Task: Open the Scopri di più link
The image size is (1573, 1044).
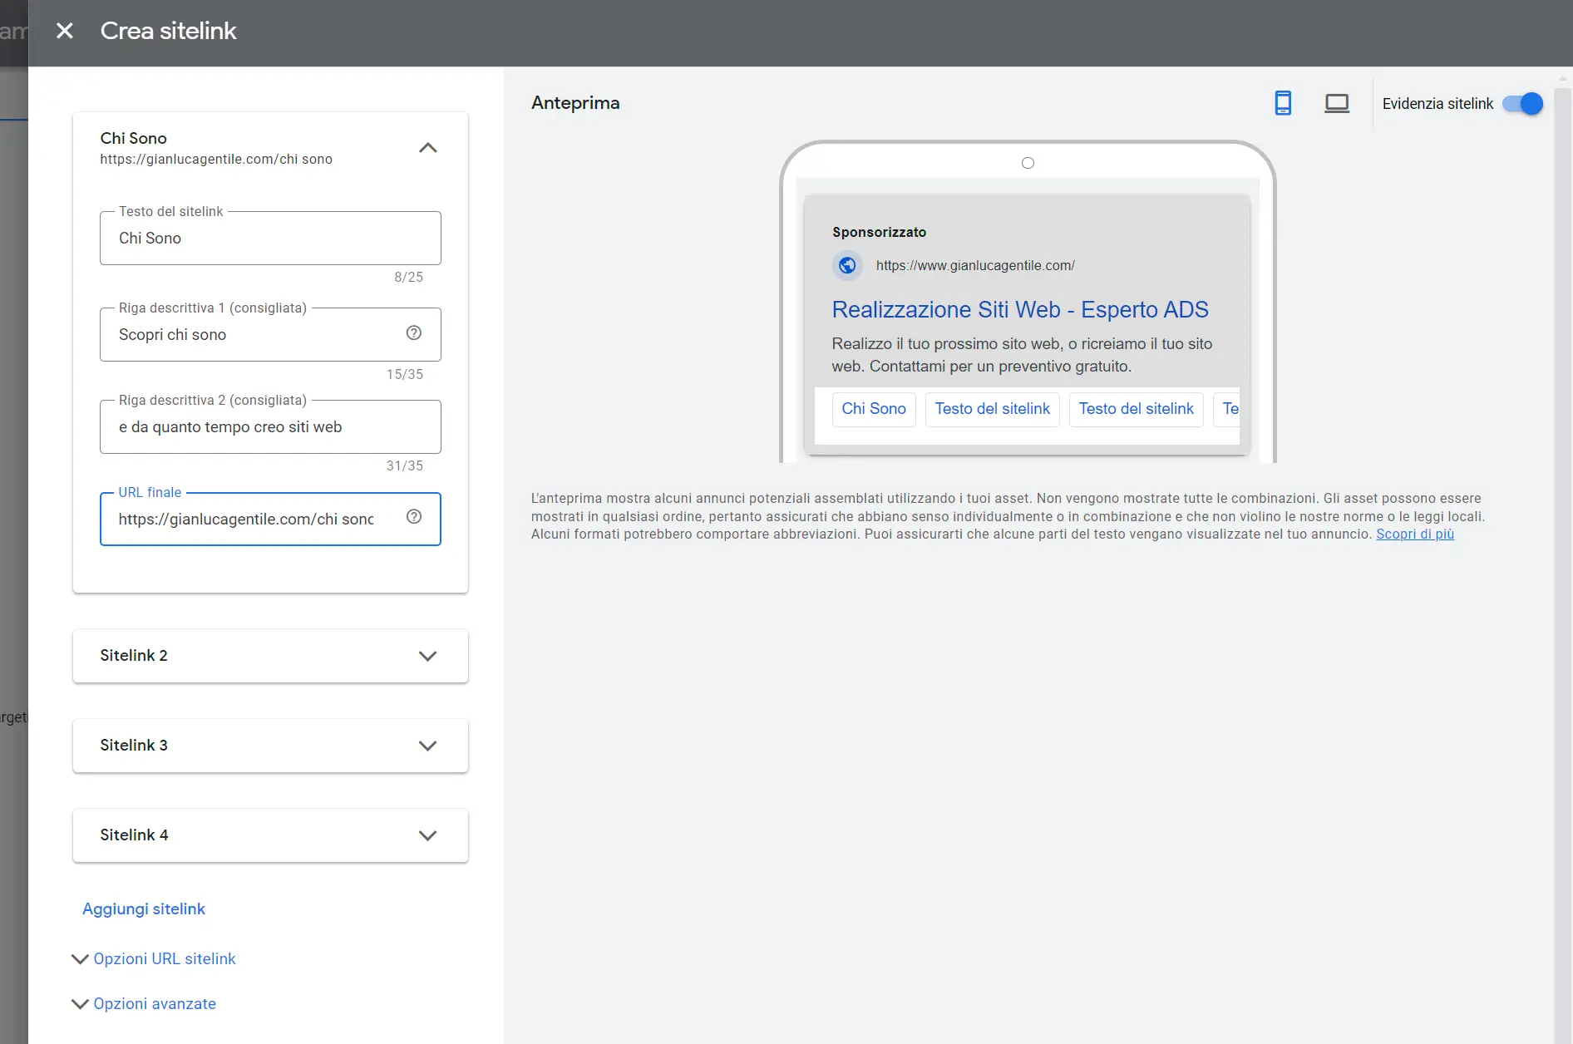Action: (x=1415, y=534)
